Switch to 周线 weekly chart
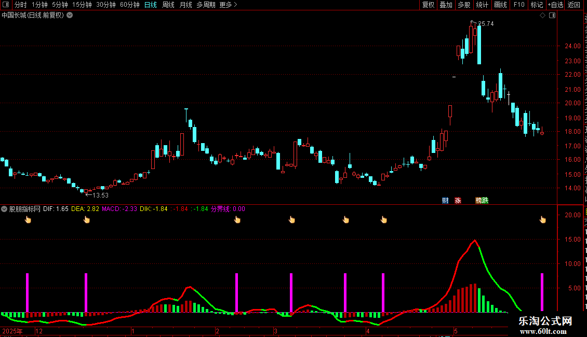587x337 pixels. (168, 5)
